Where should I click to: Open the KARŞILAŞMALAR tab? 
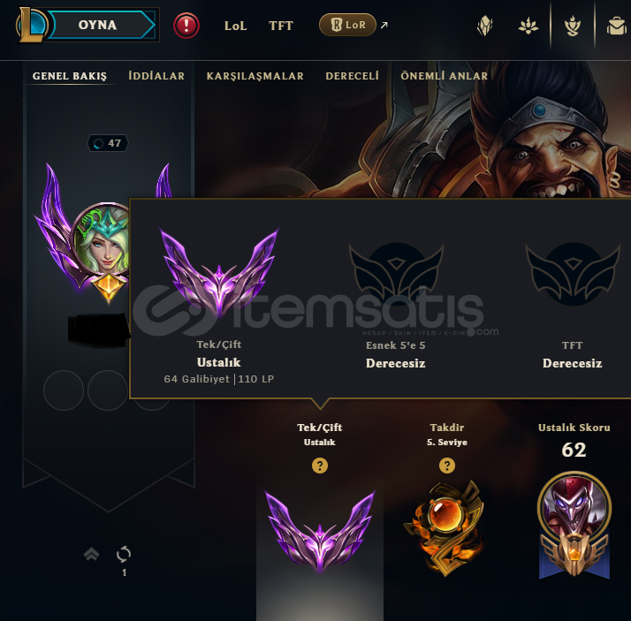click(255, 76)
